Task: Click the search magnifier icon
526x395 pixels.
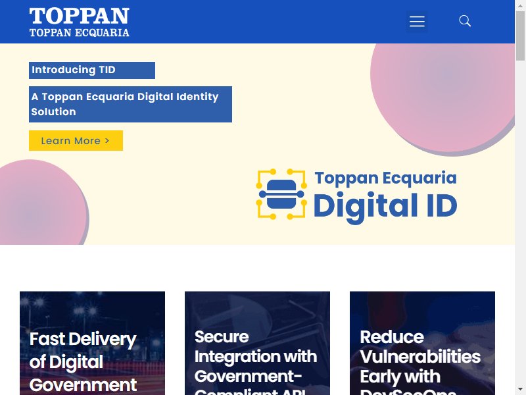Action: (x=465, y=21)
